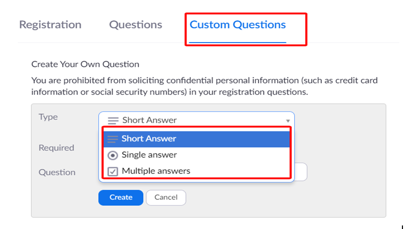The height and width of the screenshot is (229, 406).
Task: Select the Multiple answers option text
Action: pyautogui.click(x=156, y=171)
